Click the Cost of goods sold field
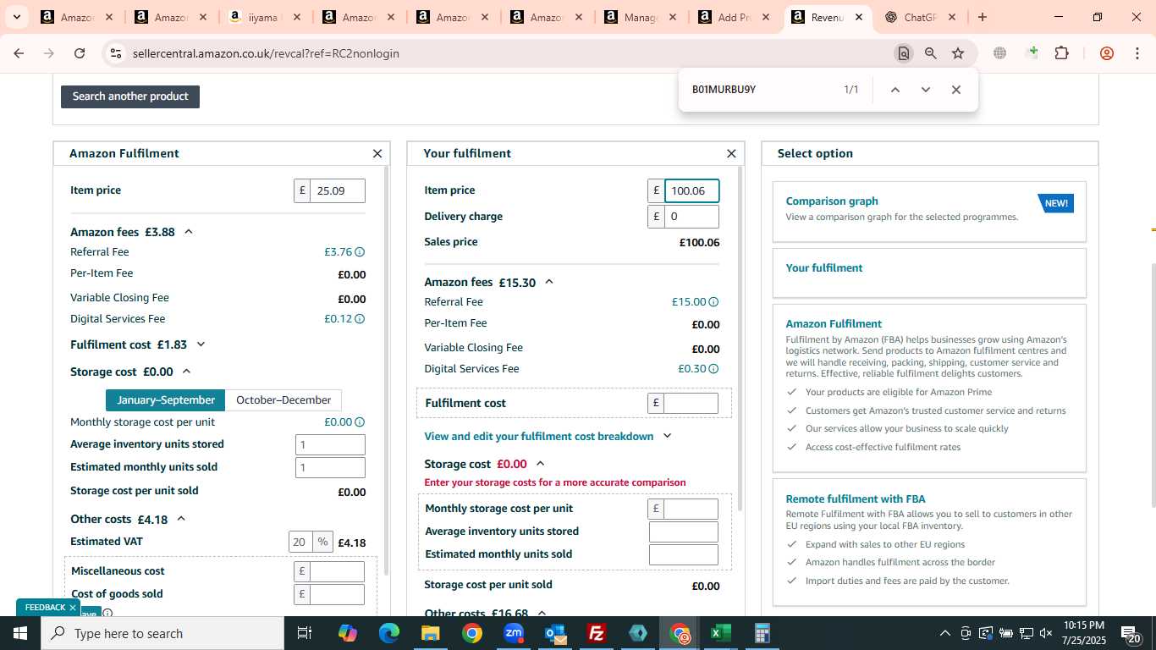Image resolution: width=1156 pixels, height=650 pixels. (x=337, y=594)
